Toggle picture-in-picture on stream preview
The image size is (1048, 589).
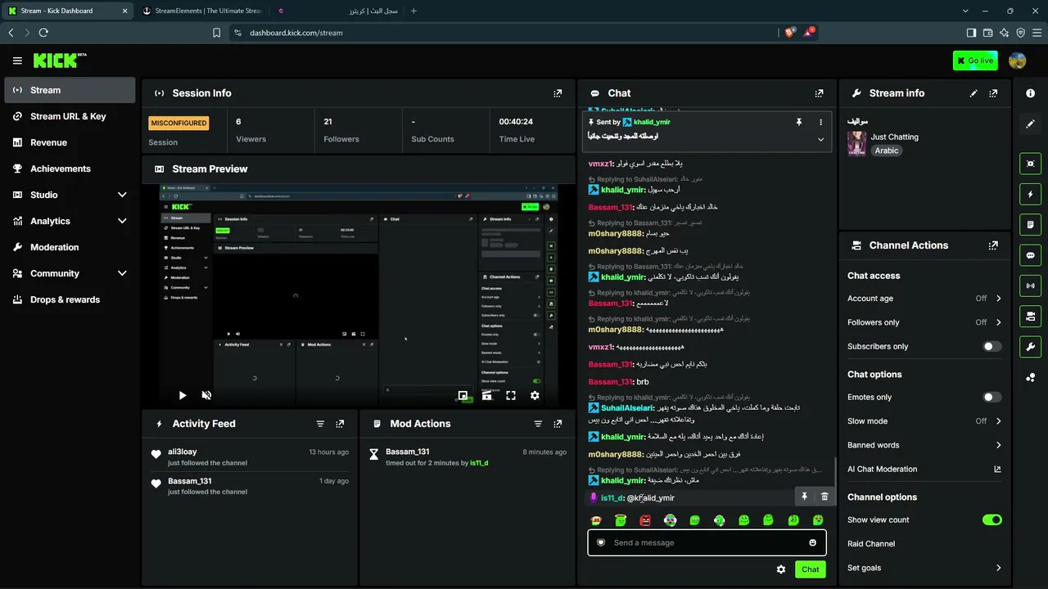coord(463,395)
